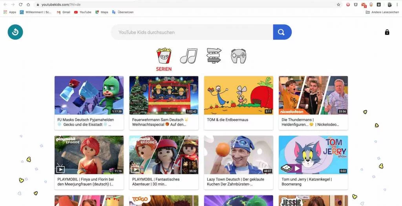Click the site lock icon in address bar

coord(38,5)
